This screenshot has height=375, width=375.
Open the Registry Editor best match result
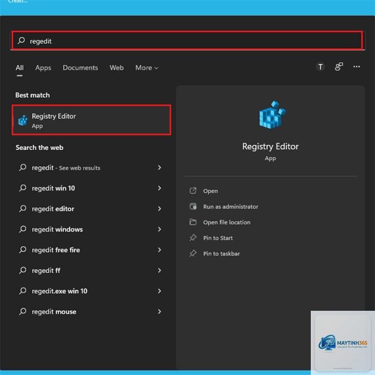pyautogui.click(x=91, y=120)
